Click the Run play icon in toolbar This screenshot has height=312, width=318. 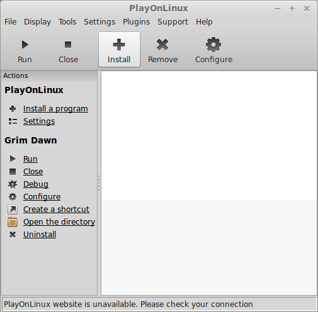pos(25,45)
